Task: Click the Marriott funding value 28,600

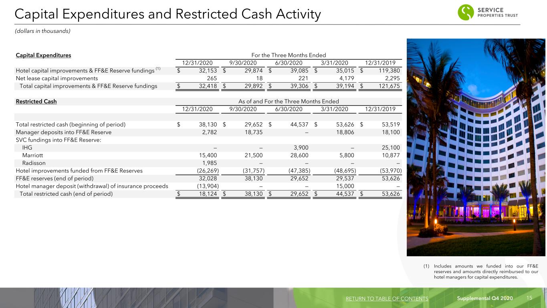Action: pyautogui.click(x=299, y=155)
